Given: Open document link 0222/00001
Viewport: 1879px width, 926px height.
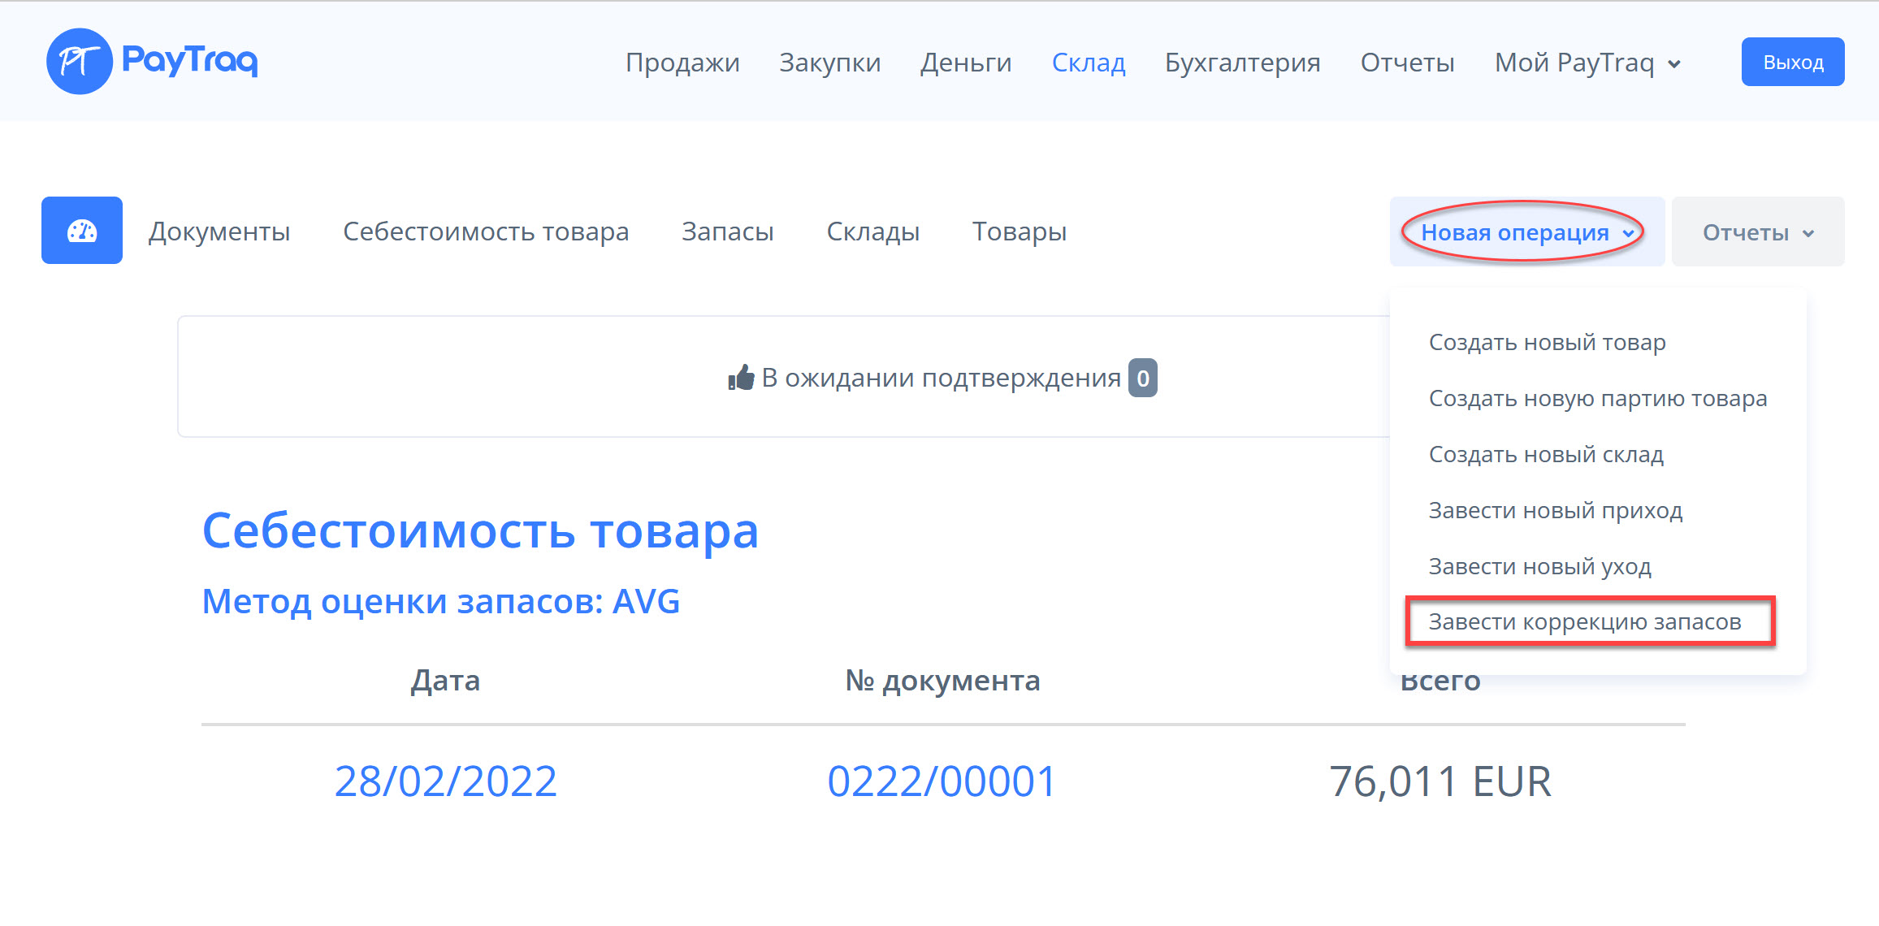Looking at the screenshot, I should [941, 781].
